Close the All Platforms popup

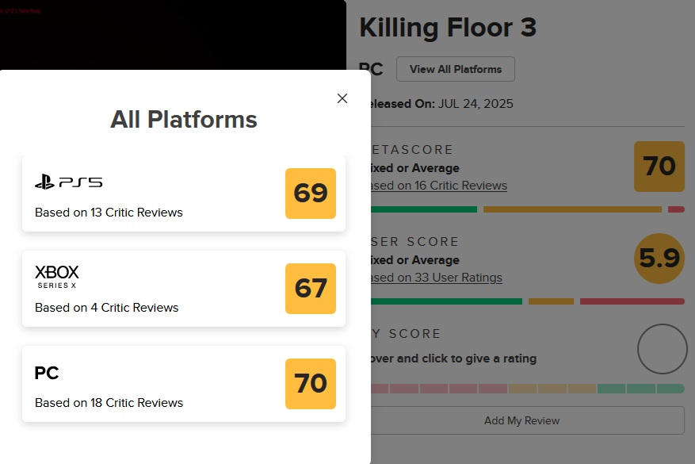pos(342,98)
